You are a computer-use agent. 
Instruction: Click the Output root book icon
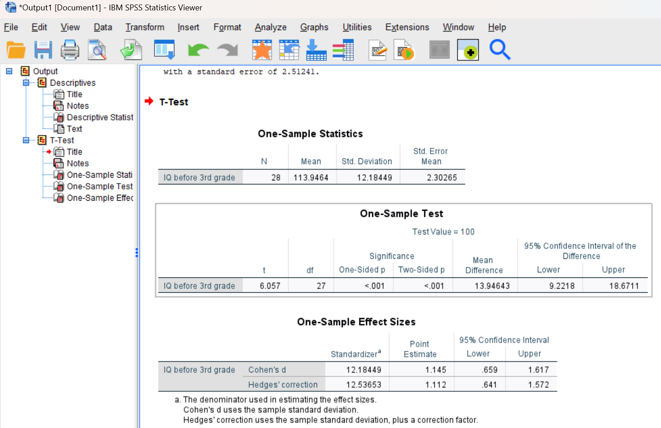(x=25, y=71)
